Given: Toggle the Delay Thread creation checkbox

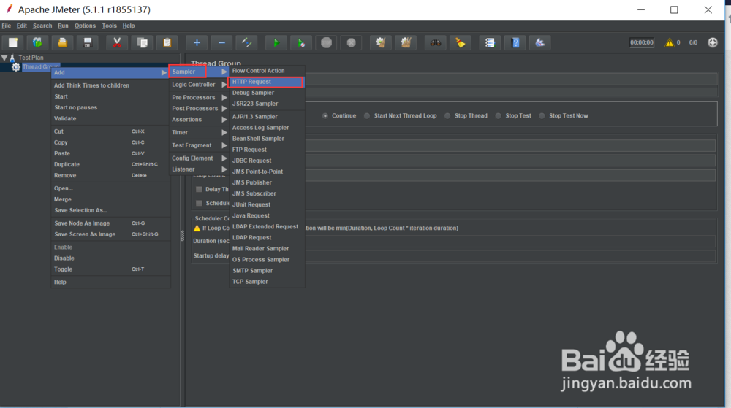Looking at the screenshot, I should coord(199,189).
